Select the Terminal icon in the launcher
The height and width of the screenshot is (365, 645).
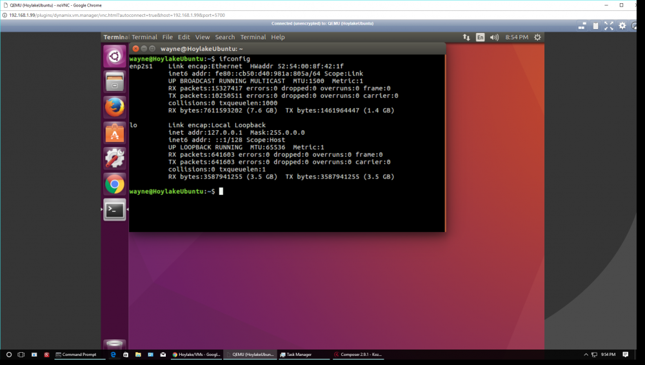pos(114,210)
